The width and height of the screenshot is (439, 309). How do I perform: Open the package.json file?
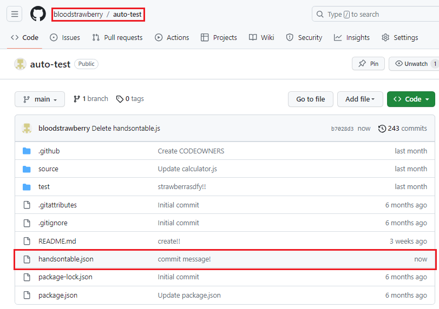click(x=58, y=295)
